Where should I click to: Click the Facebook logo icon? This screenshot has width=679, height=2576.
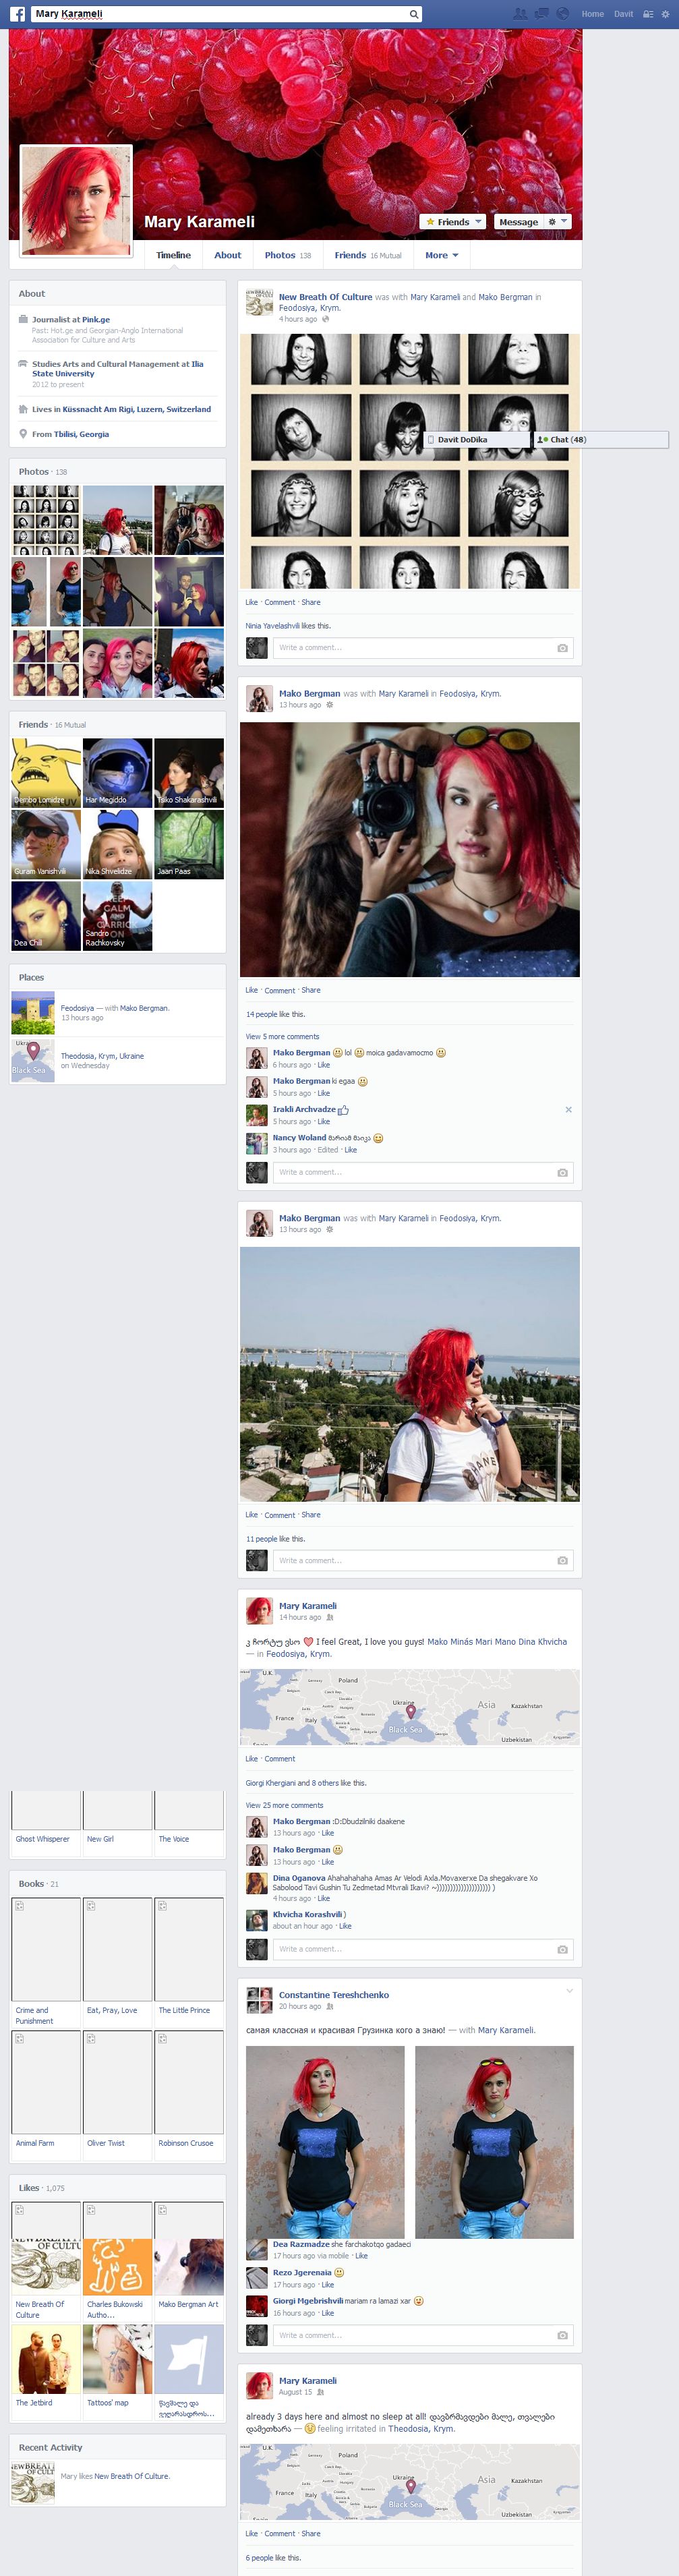[x=18, y=14]
